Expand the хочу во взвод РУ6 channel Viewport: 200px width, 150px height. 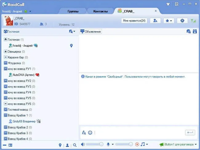pos(6,104)
